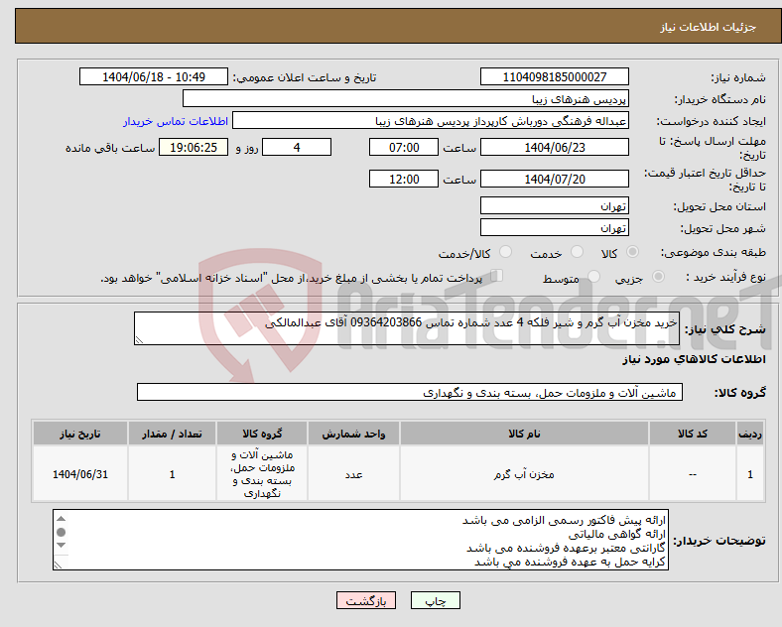Click scroll down arrow in توضیحات خریدار box
Viewport: 782px width, 627px height.
pos(61,546)
